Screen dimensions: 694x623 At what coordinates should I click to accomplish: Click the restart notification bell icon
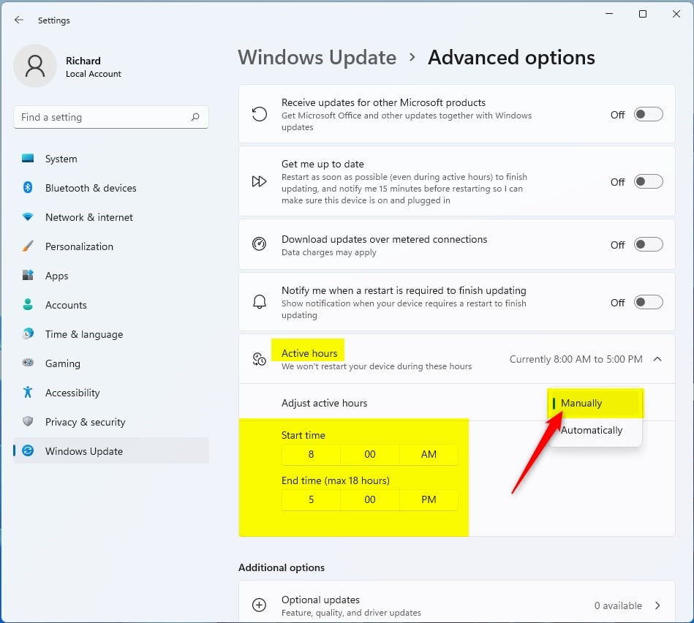(260, 302)
